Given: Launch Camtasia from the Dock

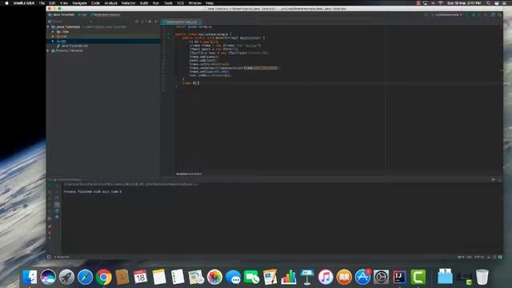Looking at the screenshot, I should (418, 278).
